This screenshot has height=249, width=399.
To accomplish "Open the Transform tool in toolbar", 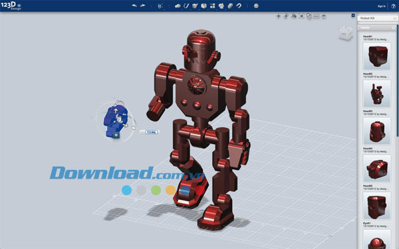I will (160, 6).
